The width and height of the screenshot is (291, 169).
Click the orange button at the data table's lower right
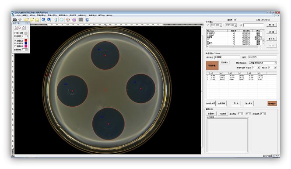pos(272,104)
